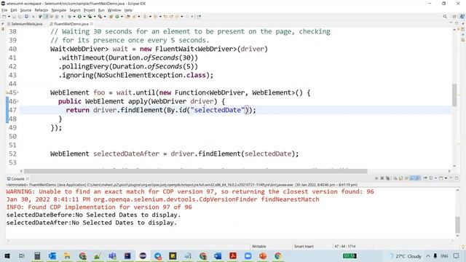Click the editor horizontal scroll-right arrow
Screen dimensions: 466x262
[449, 171]
